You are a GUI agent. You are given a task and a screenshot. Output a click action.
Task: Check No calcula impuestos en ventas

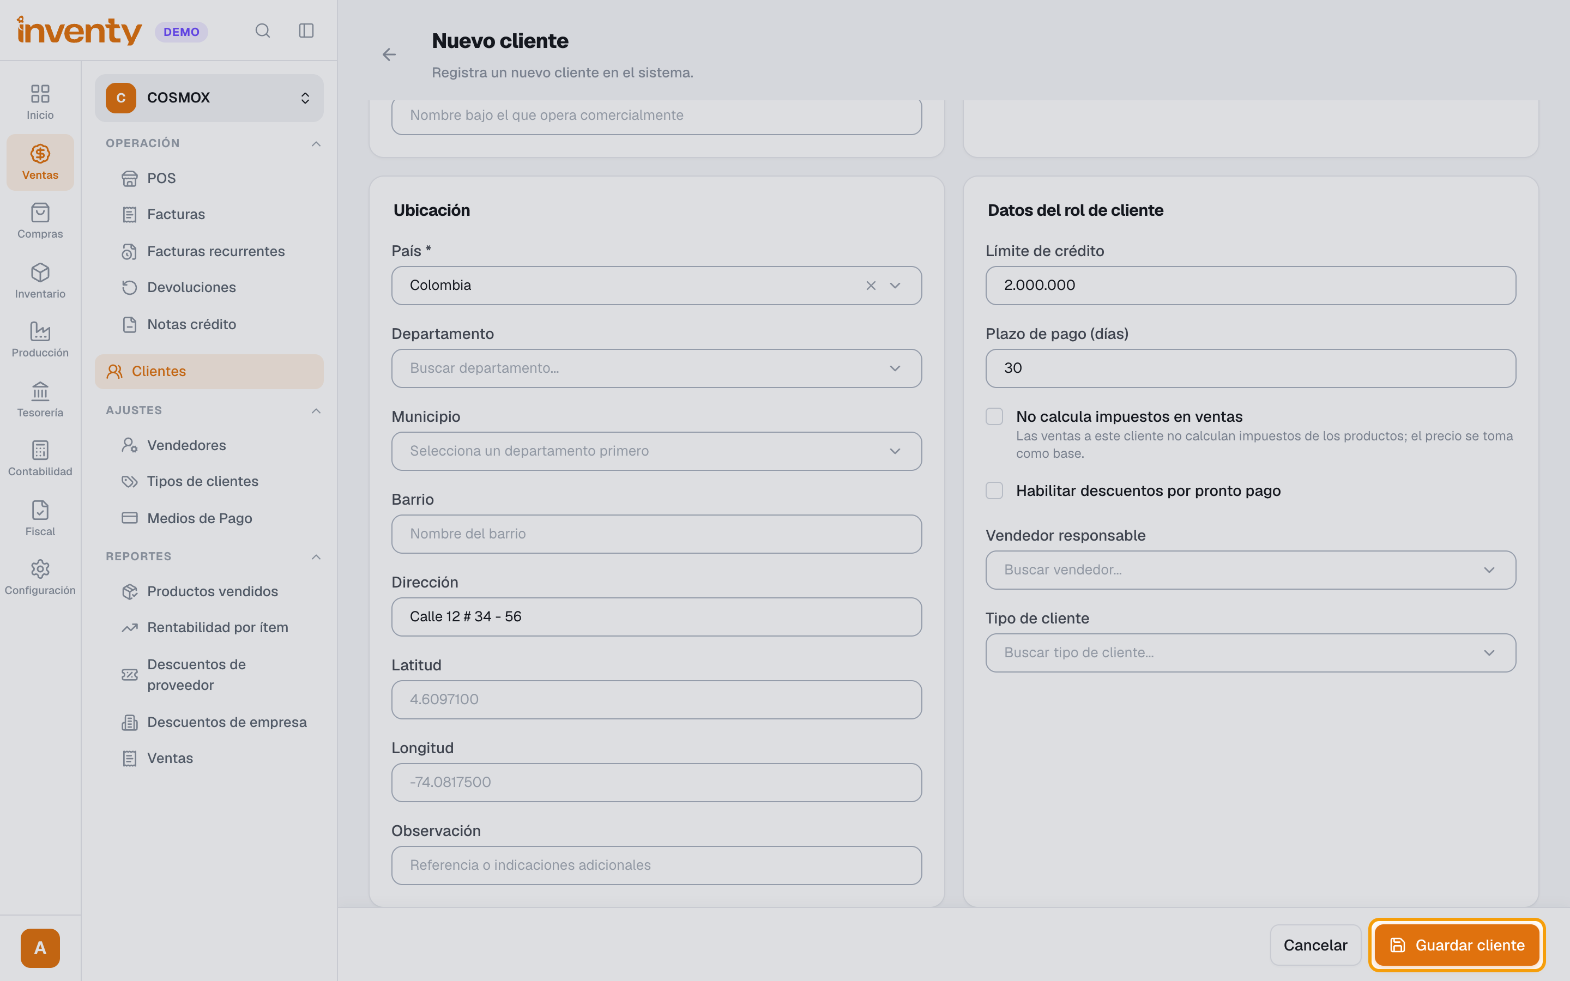coord(994,416)
